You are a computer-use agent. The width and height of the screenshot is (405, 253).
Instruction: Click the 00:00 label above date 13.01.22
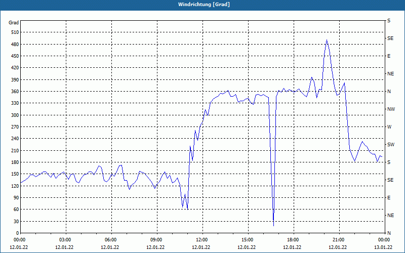384,240
